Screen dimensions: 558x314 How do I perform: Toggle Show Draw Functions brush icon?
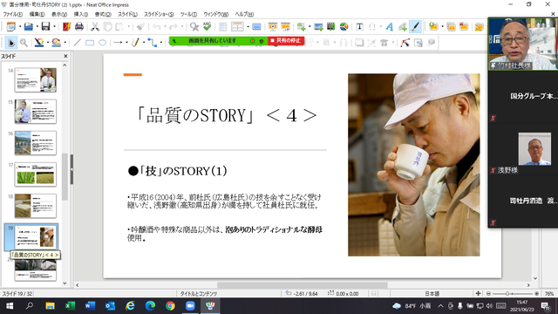[415, 27]
